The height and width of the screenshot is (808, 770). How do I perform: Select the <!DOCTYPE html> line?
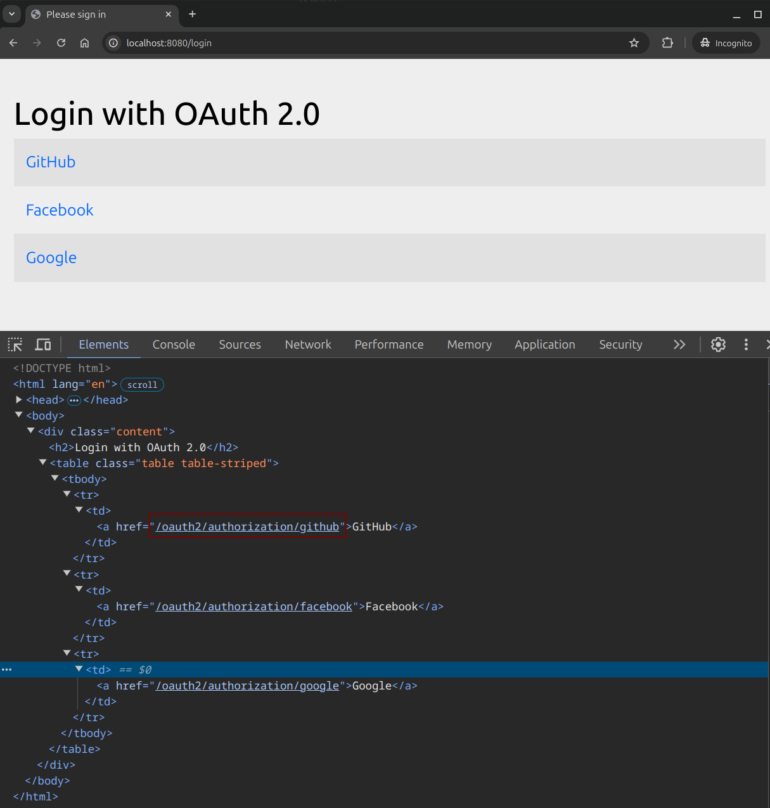(x=62, y=368)
